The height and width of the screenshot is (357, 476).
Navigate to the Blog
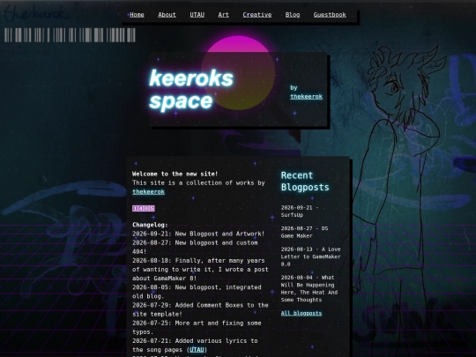(x=293, y=15)
